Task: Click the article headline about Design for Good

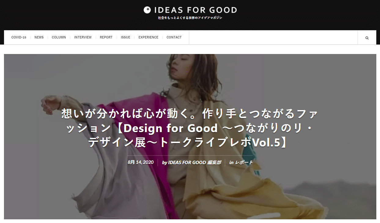Action: pos(190,128)
